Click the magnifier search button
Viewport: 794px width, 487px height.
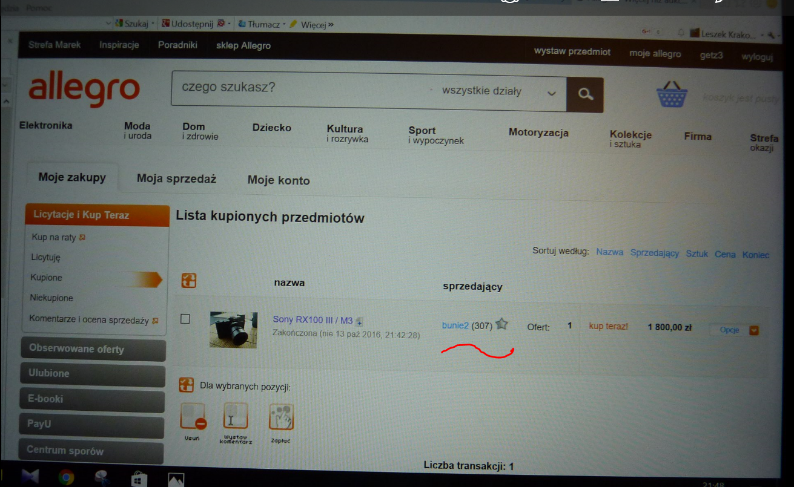(x=585, y=94)
